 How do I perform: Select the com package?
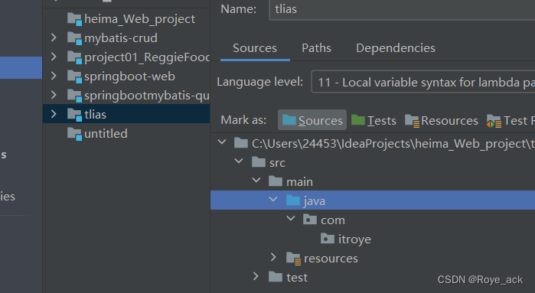coord(333,220)
